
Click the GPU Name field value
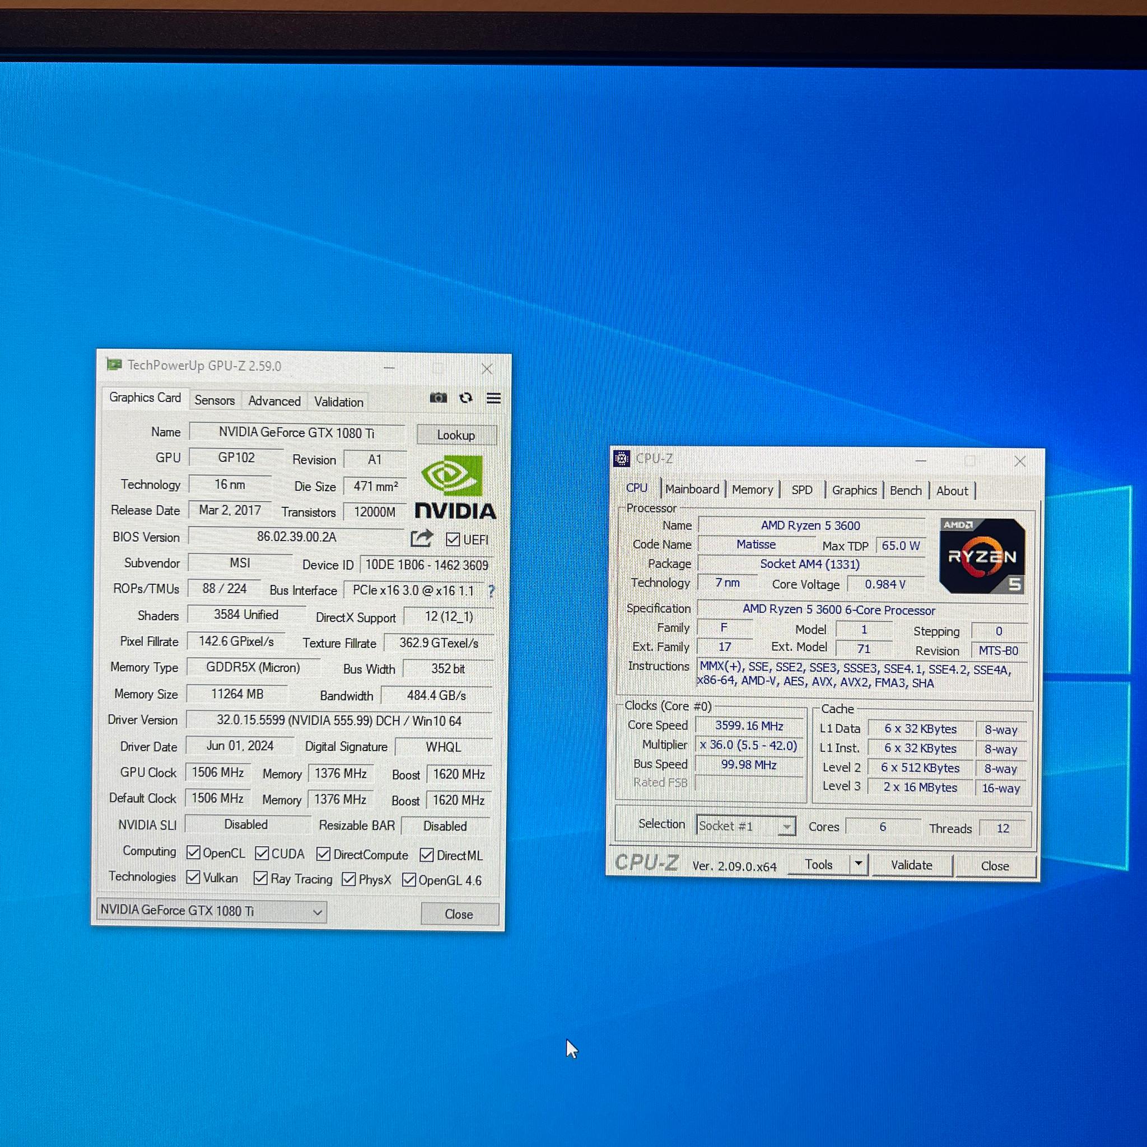(297, 433)
